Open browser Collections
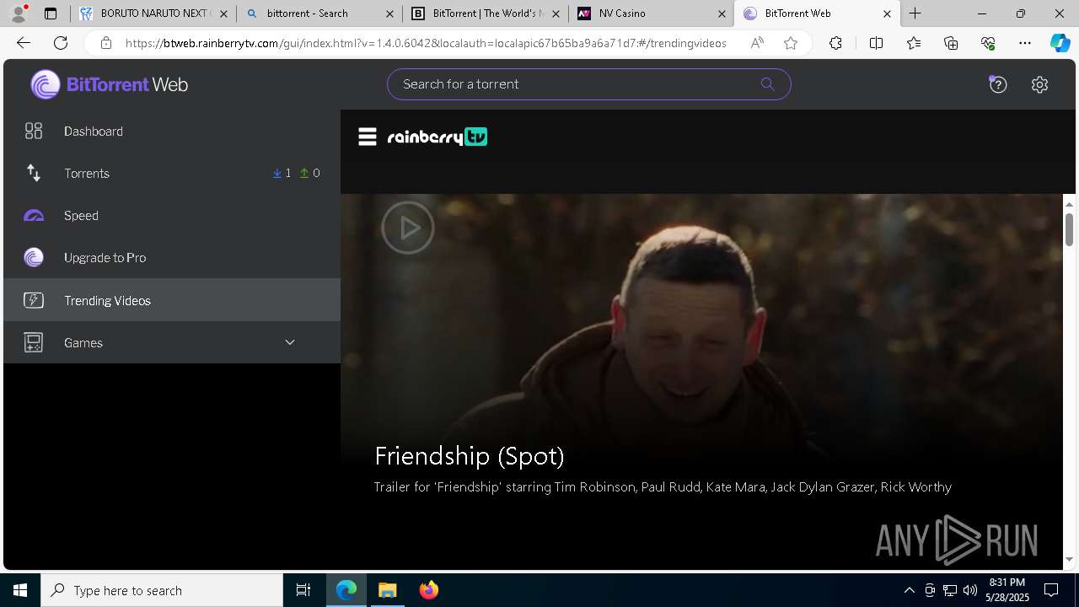Screen dimensions: 1079x607 (x=951, y=43)
